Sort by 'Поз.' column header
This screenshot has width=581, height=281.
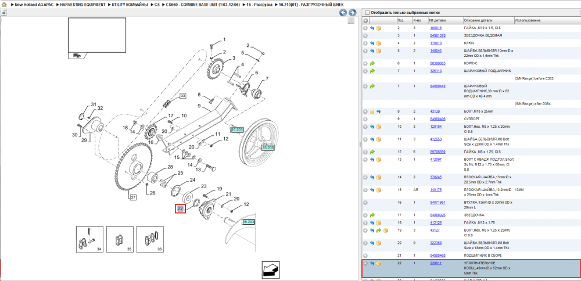(404, 20)
